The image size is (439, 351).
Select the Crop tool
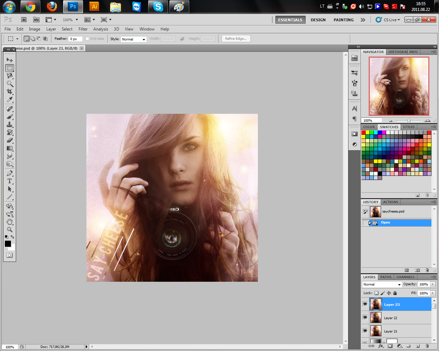(x=10, y=92)
